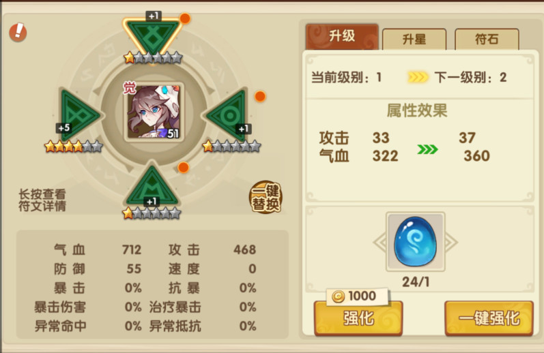This screenshot has height=353, width=544.
Task: Click the 强化 button
Action: click(x=358, y=318)
